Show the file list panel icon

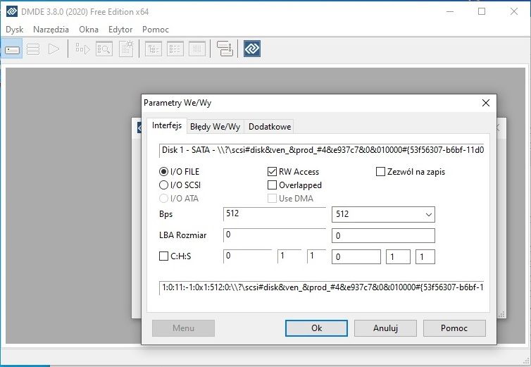[175, 49]
